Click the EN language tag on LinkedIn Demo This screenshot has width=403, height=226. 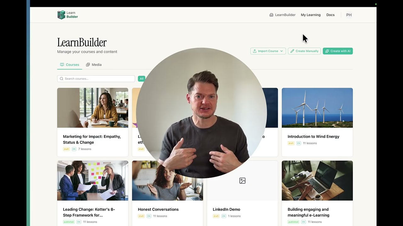click(224, 216)
